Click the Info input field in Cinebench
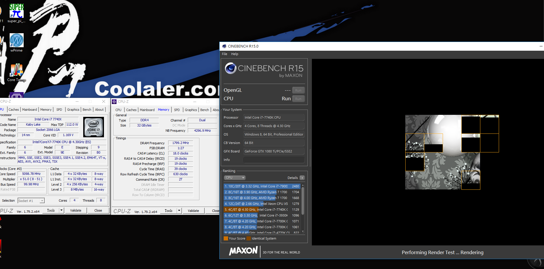This screenshot has height=269, width=544. [x=274, y=160]
